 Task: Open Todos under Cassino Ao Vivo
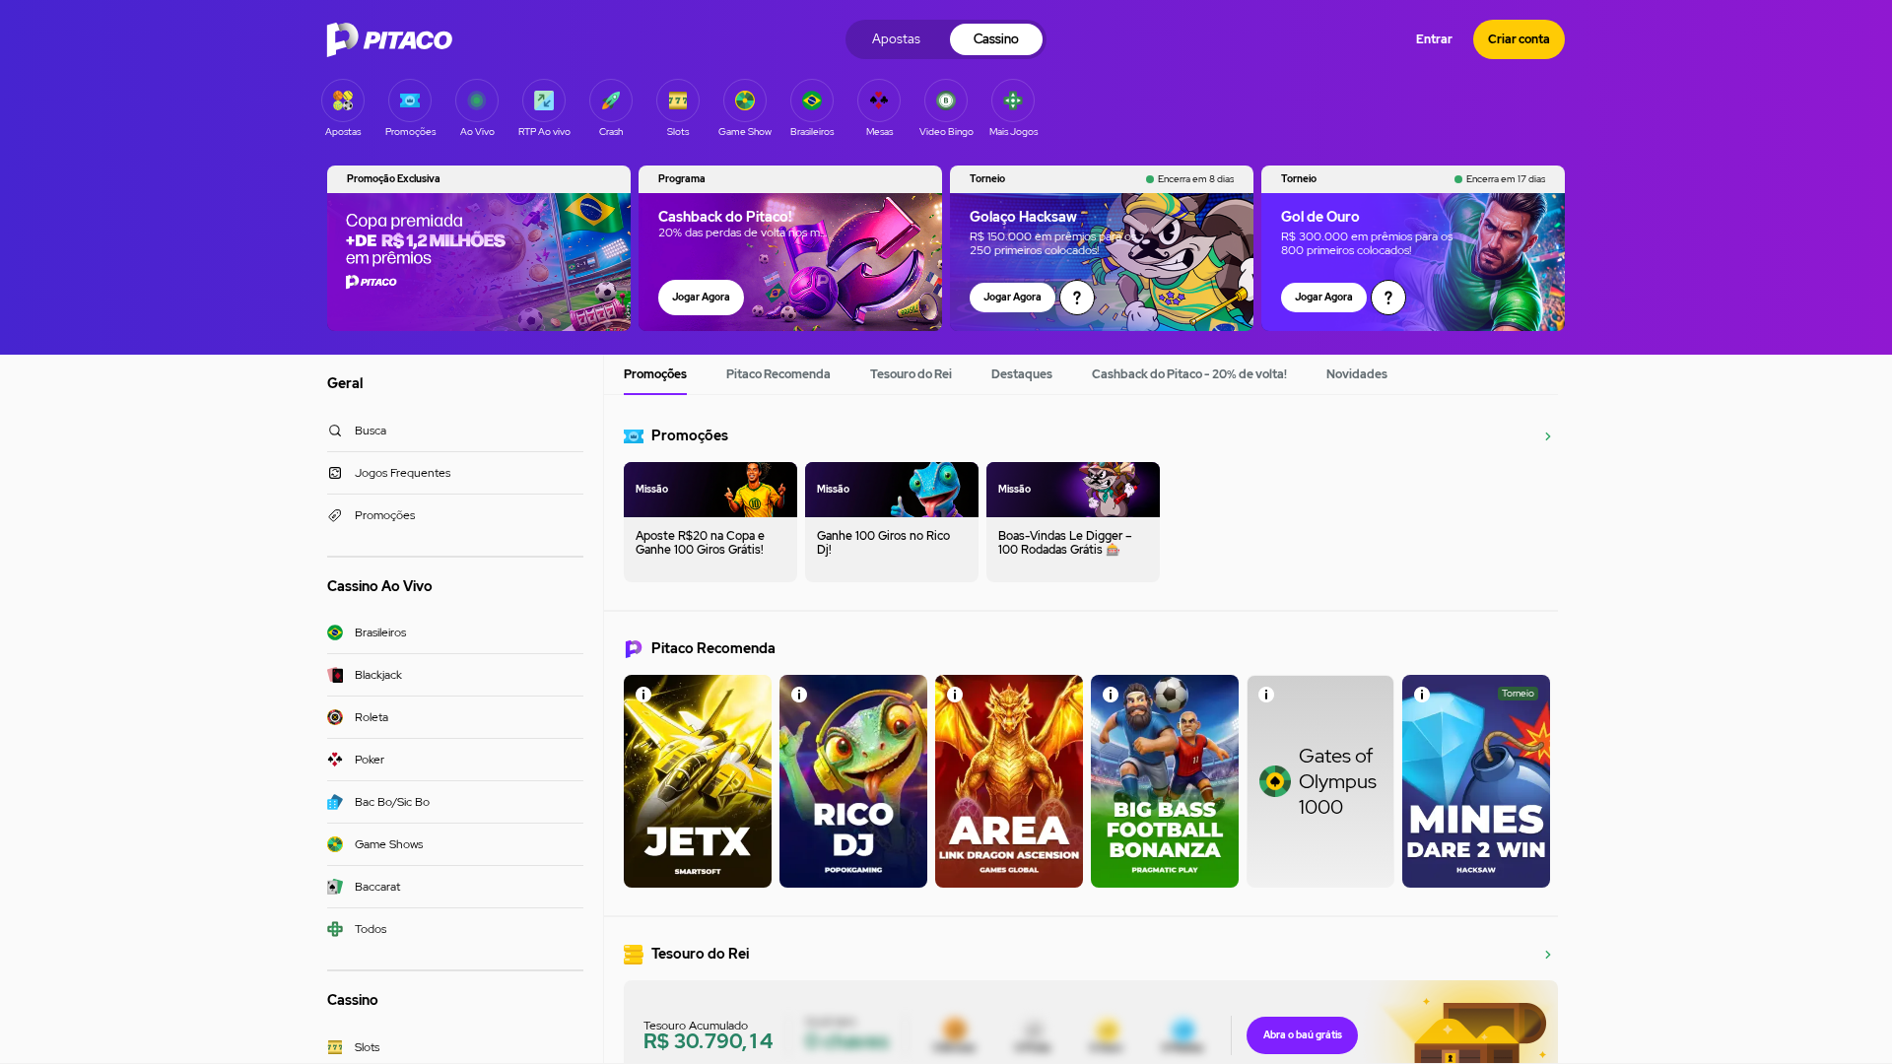pyautogui.click(x=455, y=929)
